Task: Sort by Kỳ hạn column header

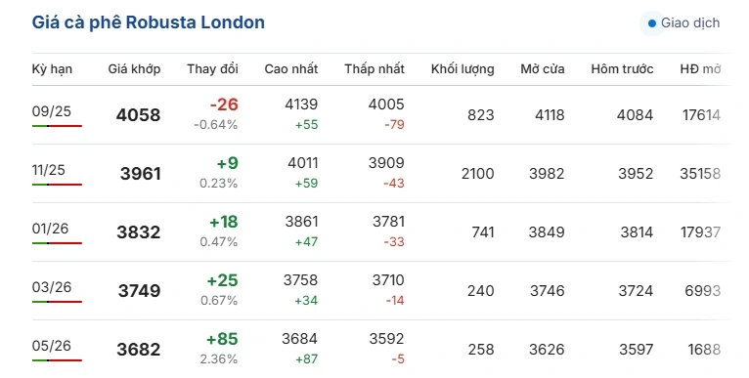Action: click(x=52, y=69)
